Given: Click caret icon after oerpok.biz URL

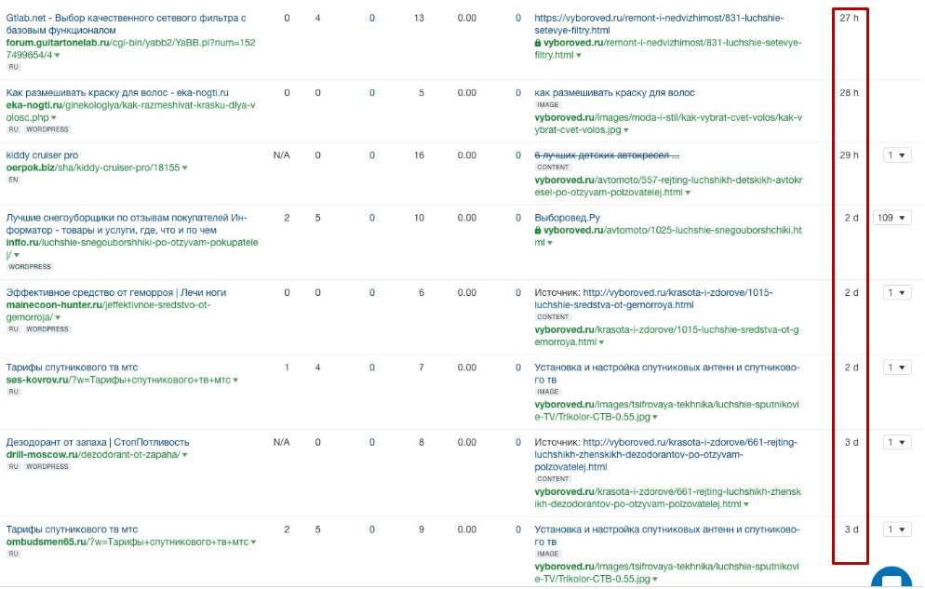Looking at the screenshot, I should [185, 168].
